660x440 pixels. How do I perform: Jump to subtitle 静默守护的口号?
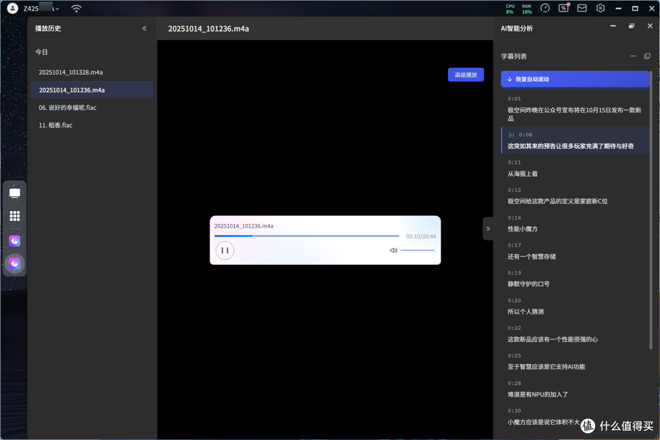575,279
